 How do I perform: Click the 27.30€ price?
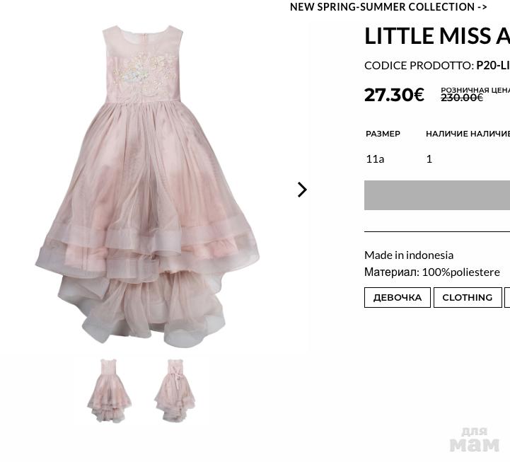point(394,95)
